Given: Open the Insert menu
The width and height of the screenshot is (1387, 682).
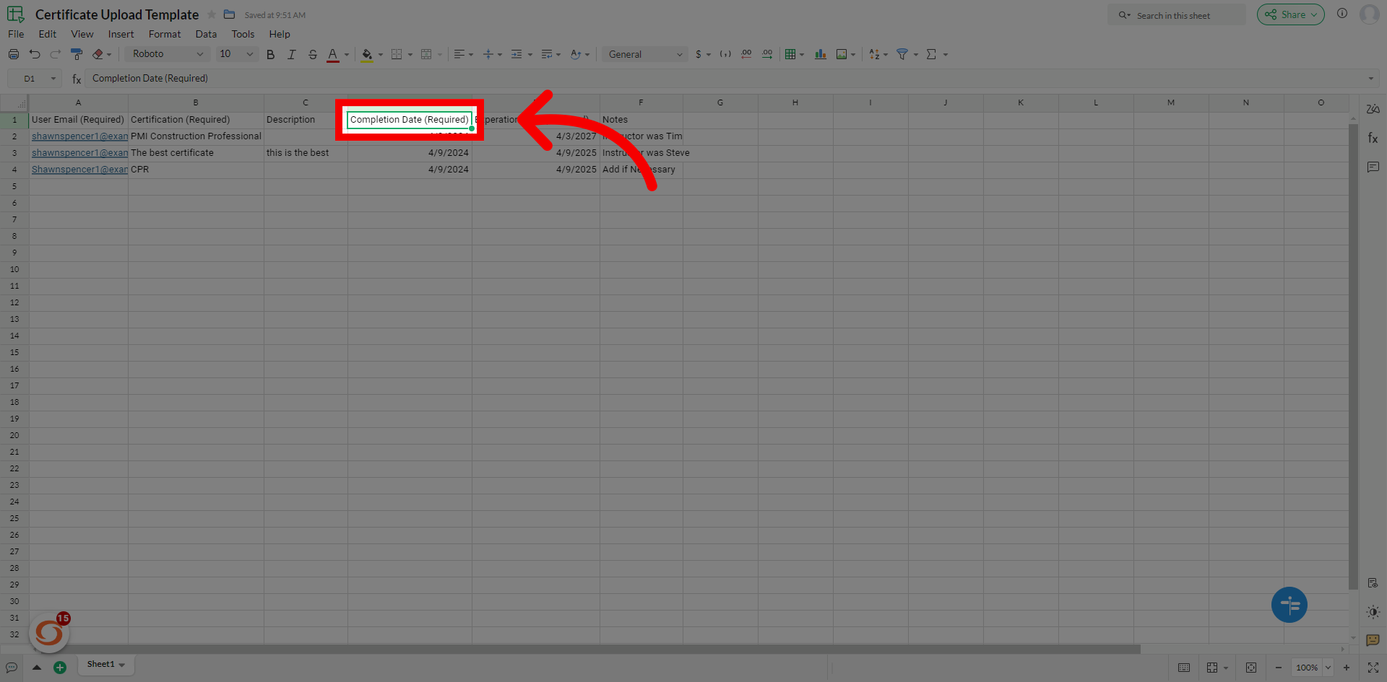Looking at the screenshot, I should [121, 34].
